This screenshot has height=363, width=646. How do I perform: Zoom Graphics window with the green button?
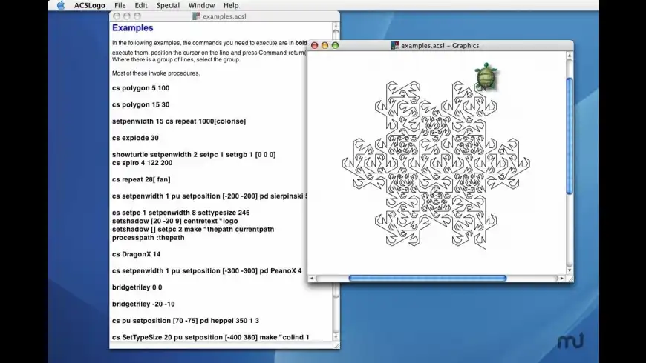(x=335, y=46)
